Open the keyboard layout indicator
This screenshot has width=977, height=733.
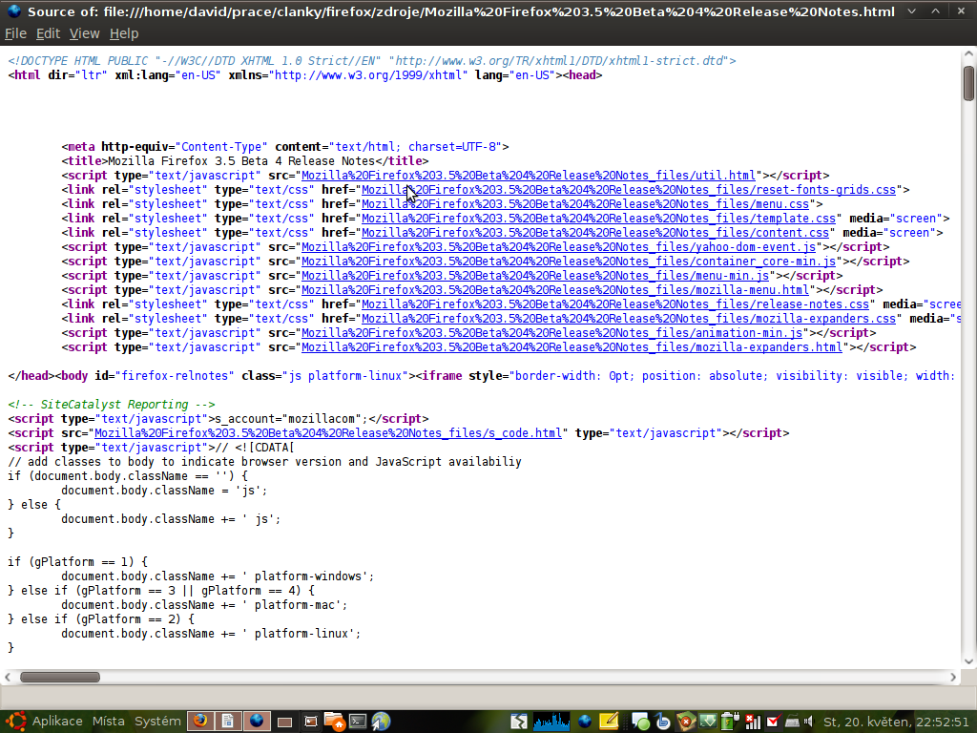792,723
